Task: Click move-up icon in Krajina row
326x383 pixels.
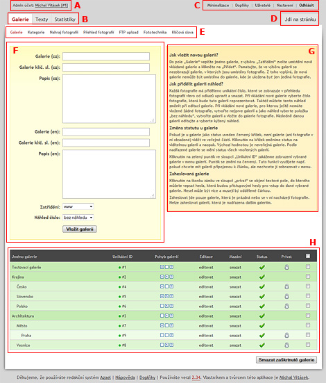Action: click(166, 277)
